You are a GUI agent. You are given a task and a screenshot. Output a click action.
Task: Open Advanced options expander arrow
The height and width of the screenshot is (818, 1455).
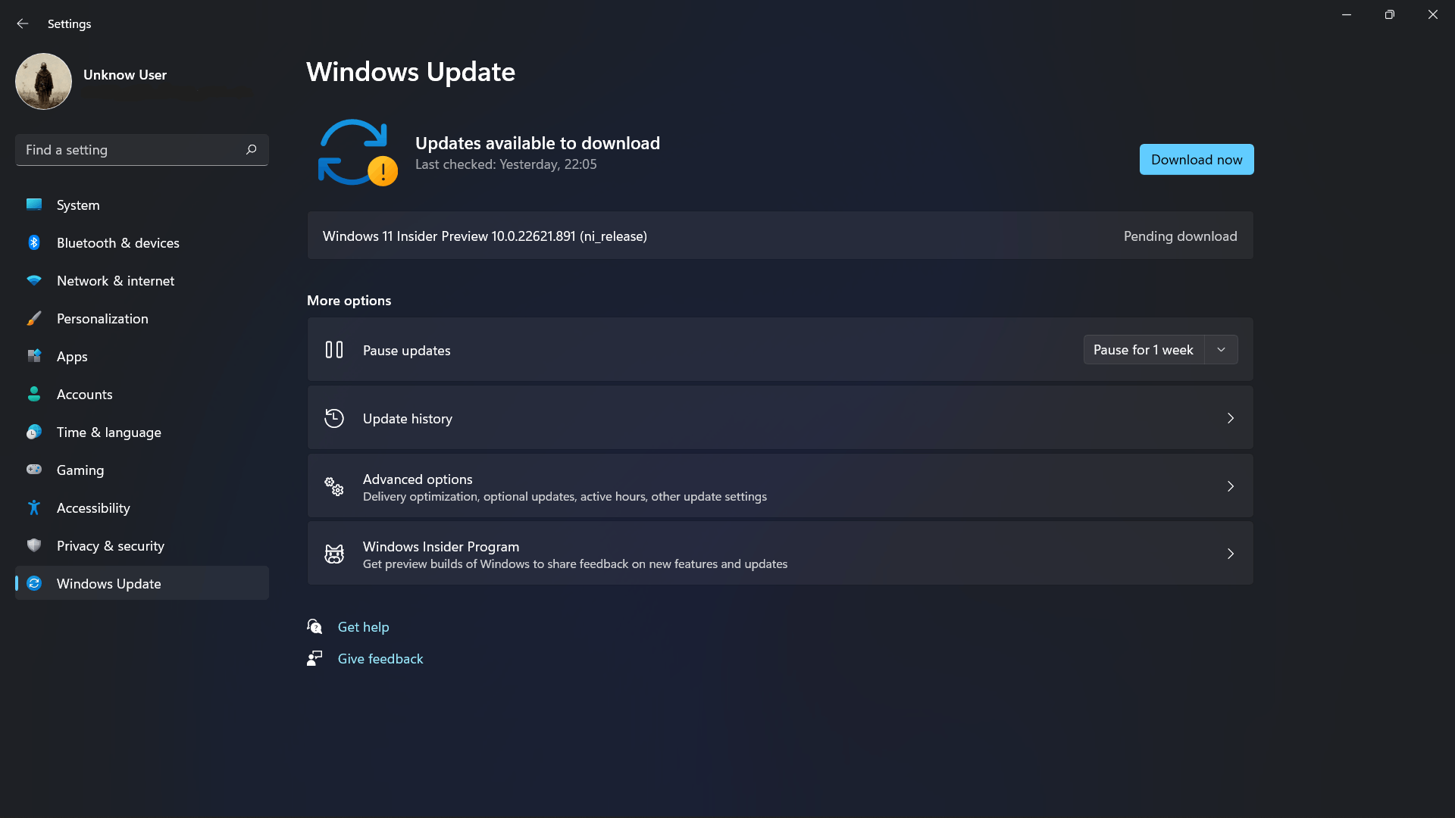[x=1230, y=486]
